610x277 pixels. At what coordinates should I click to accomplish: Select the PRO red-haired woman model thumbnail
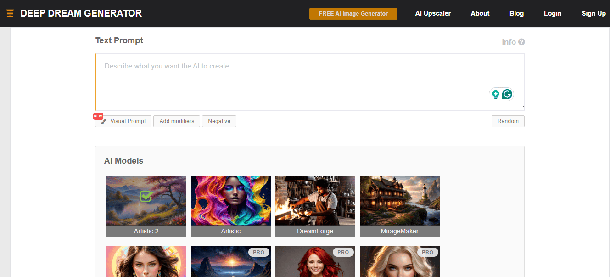pos(315,261)
